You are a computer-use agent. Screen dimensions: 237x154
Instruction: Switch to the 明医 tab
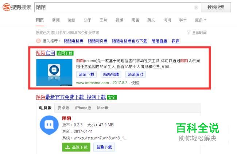coord(135,20)
